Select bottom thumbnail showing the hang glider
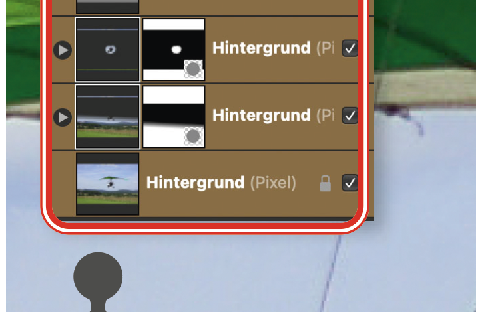The image size is (484, 312). pyautogui.click(x=107, y=184)
